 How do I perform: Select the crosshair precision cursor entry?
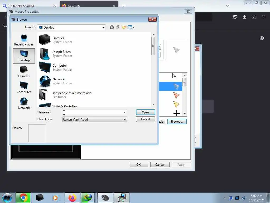pos(176,113)
